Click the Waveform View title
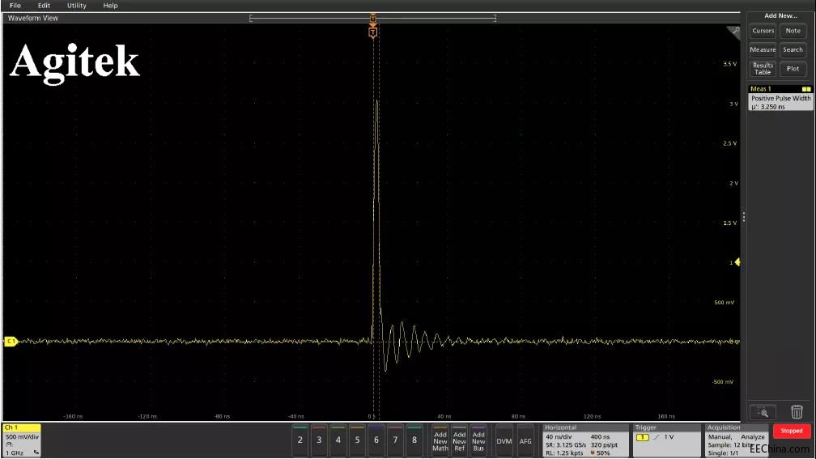 coord(32,18)
